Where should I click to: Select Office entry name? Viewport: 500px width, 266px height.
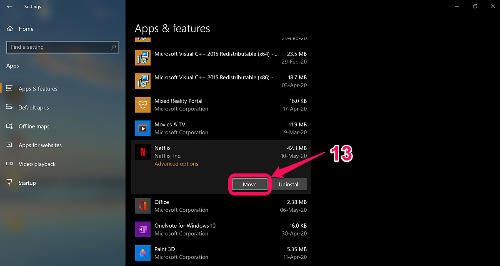[x=162, y=202]
